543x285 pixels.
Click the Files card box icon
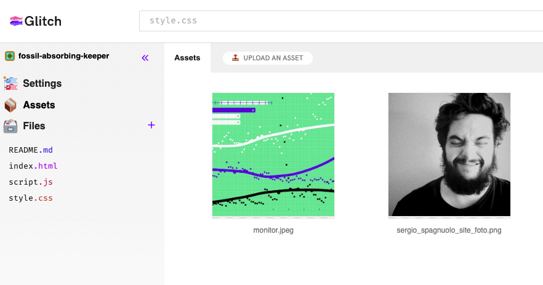(10, 126)
